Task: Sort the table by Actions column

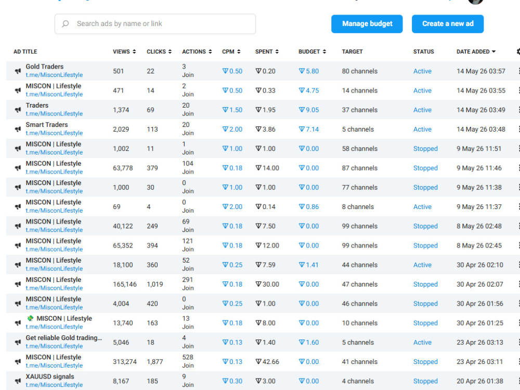Action: click(197, 51)
